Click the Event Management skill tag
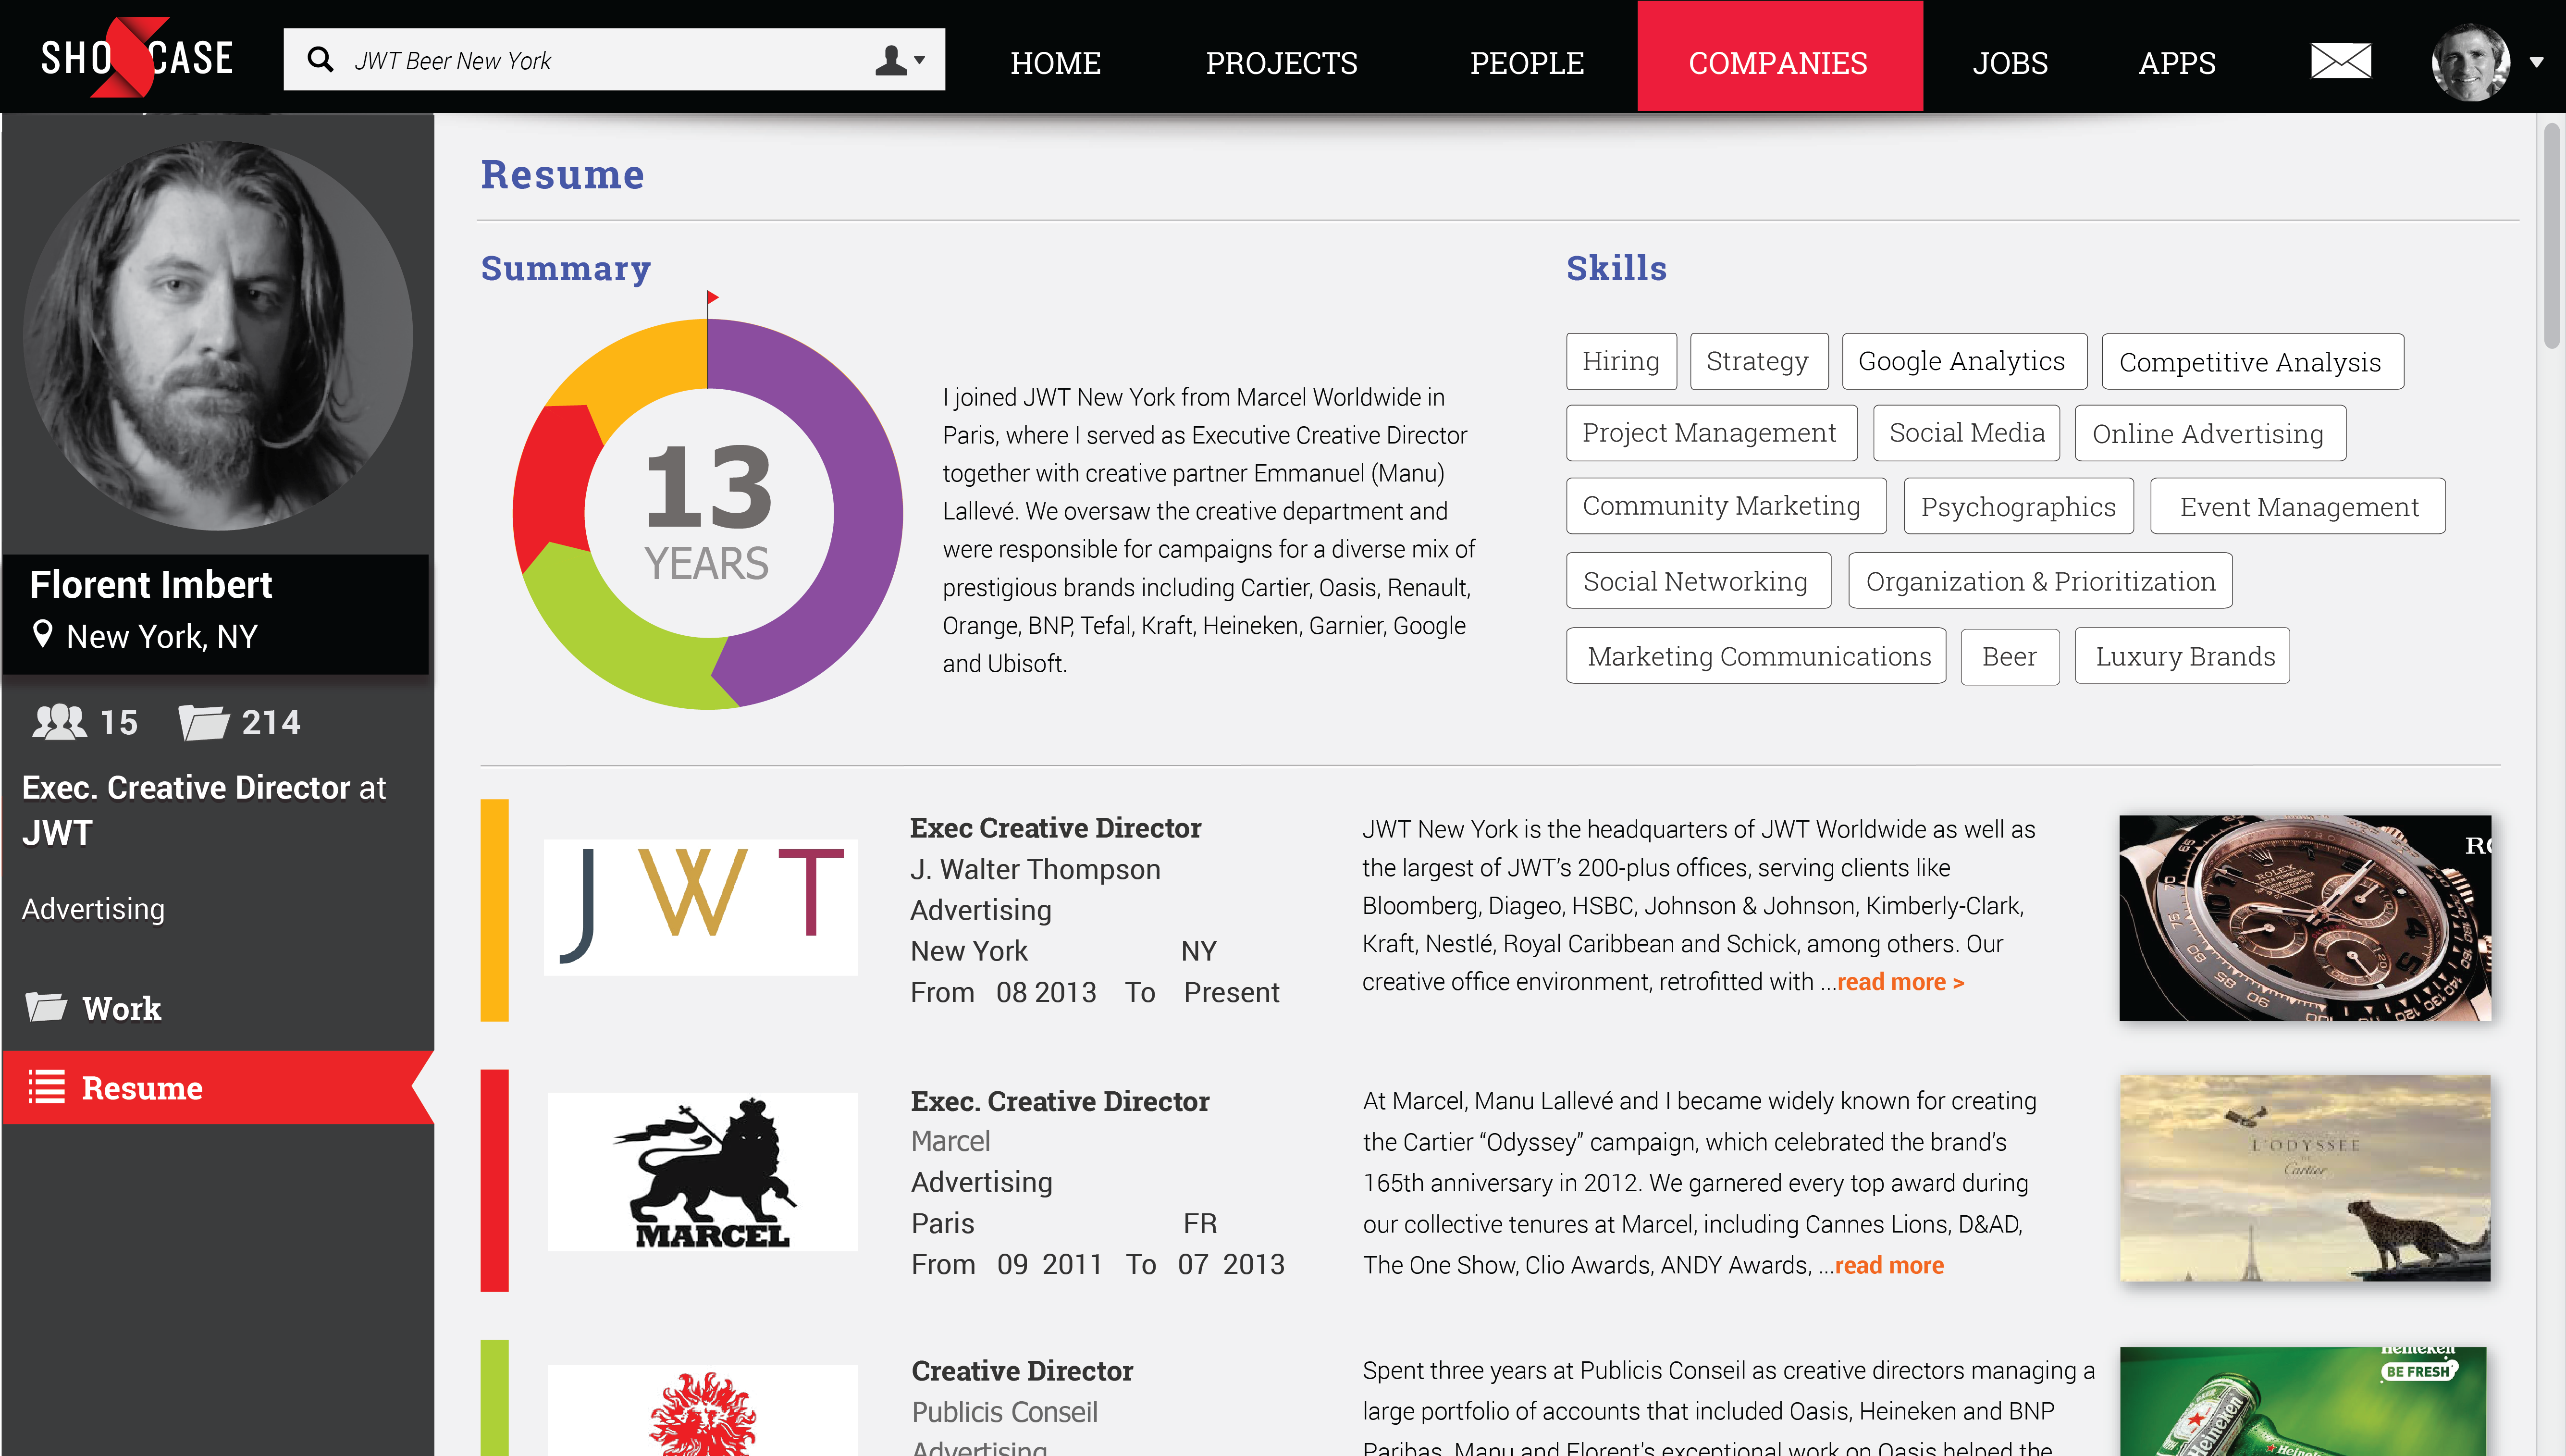The width and height of the screenshot is (2566, 1456). click(x=2297, y=506)
